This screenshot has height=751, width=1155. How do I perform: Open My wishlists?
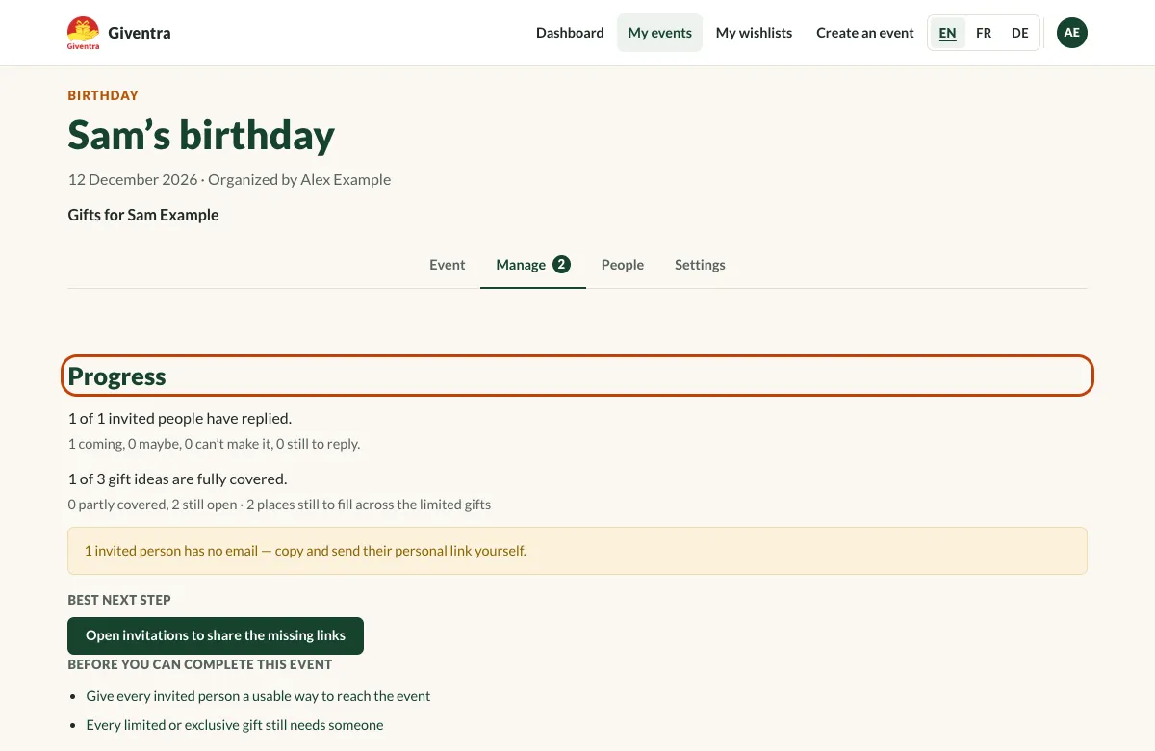(755, 33)
